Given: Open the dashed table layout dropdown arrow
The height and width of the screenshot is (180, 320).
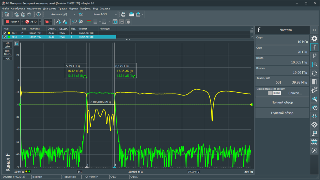Looking at the screenshot, I should 109,22.
